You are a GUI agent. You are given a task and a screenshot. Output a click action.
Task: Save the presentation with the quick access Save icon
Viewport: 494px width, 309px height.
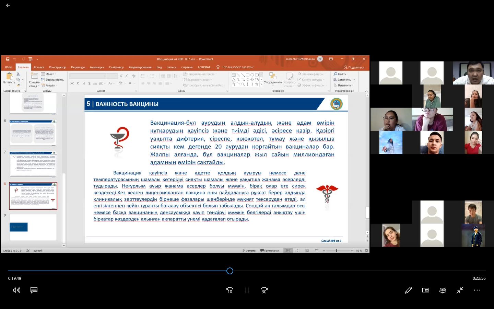pos(8,59)
